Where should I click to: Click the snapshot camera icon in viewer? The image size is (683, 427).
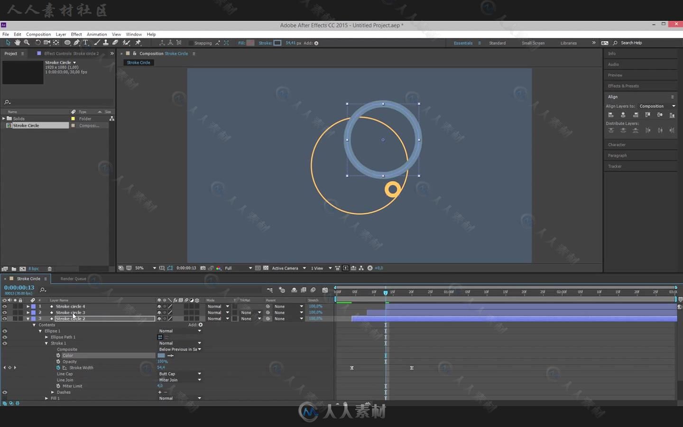(x=203, y=268)
